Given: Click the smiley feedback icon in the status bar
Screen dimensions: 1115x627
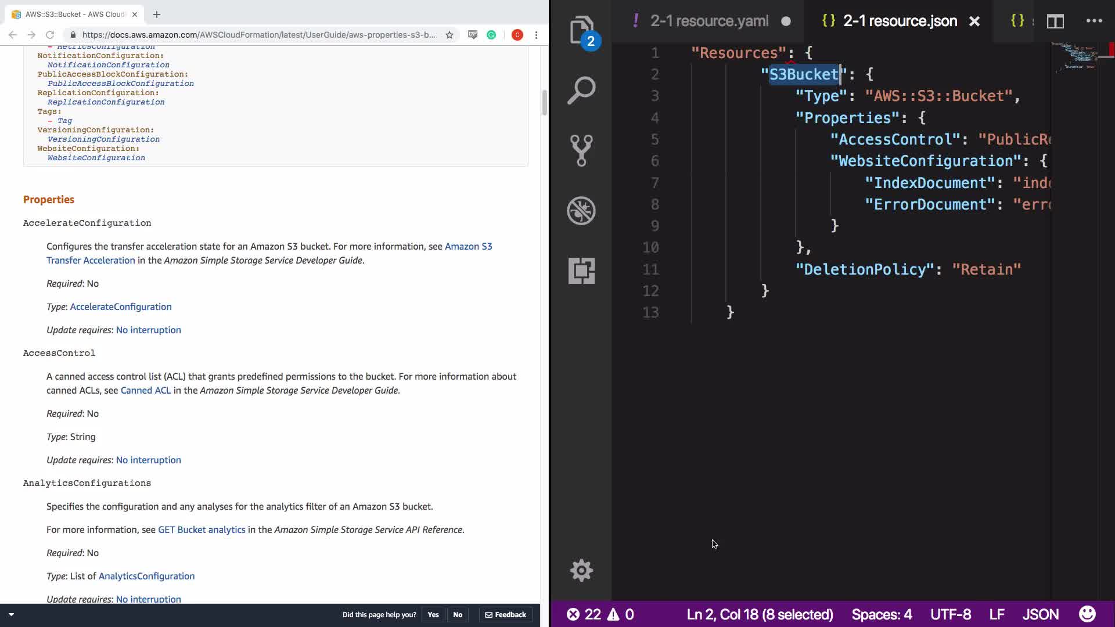Looking at the screenshot, I should pyautogui.click(x=1087, y=614).
